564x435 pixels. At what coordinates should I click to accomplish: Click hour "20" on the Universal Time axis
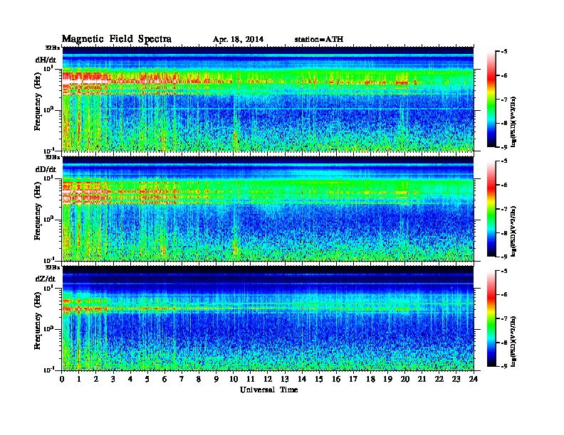pos(405,379)
